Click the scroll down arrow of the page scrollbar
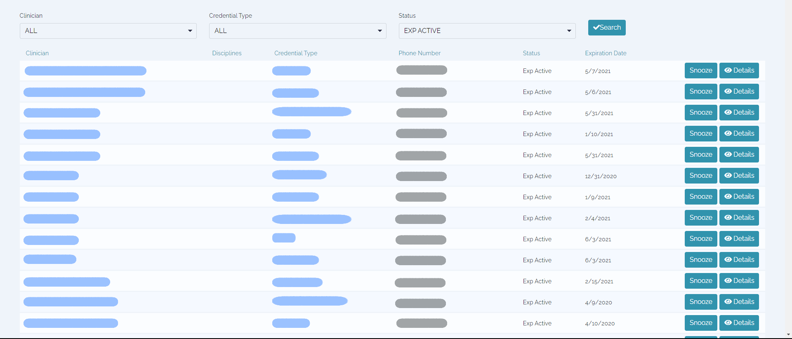The image size is (792, 339). coord(788,334)
